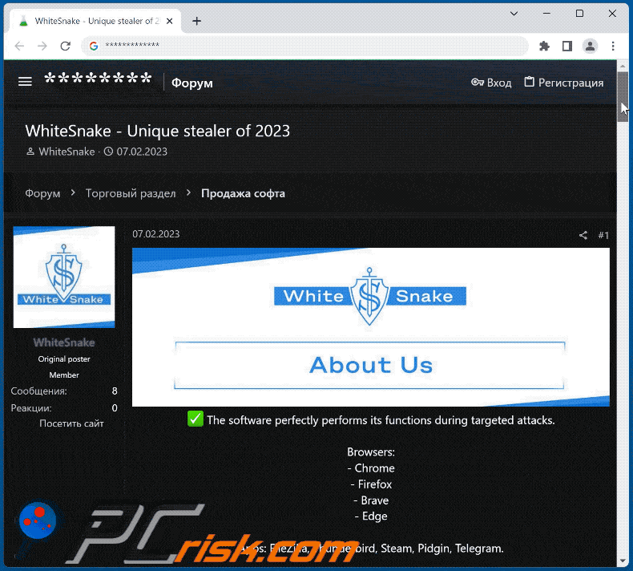Open Chrome three-dot menu
The image size is (633, 571).
pos(614,46)
